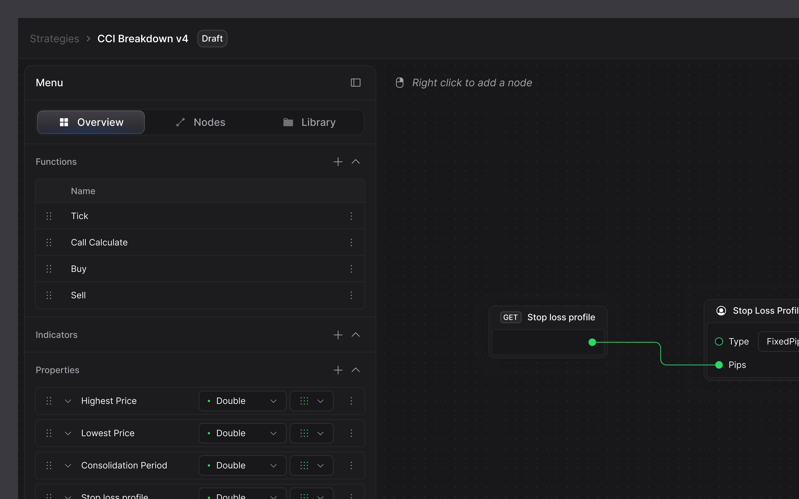Click the Draft status badge

[x=212, y=39]
